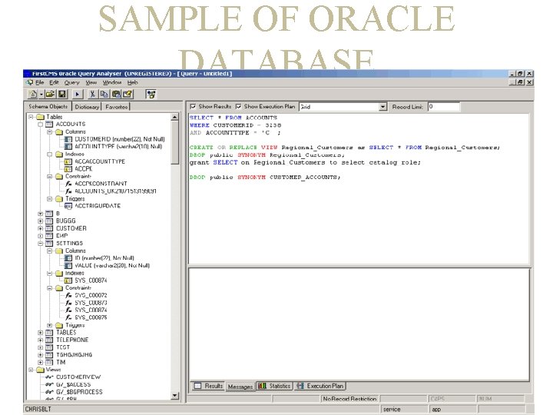
Task: Click the Clear editor toolbar icon
Action: pos(127,95)
